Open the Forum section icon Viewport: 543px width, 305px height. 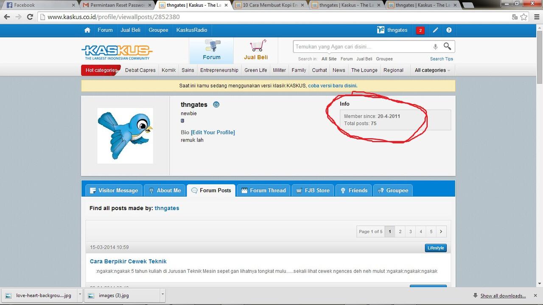click(211, 50)
